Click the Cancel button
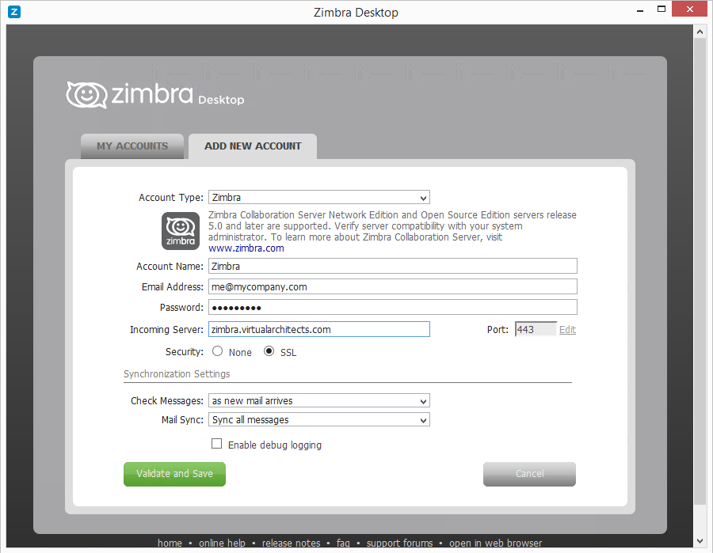Image resolution: width=713 pixels, height=553 pixels. (529, 474)
